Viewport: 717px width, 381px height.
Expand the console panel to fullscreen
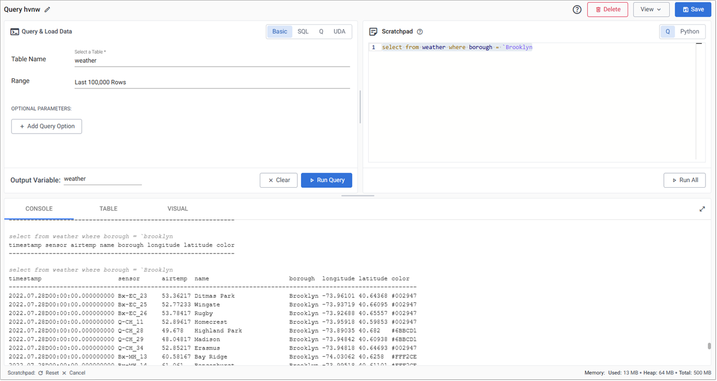702,208
